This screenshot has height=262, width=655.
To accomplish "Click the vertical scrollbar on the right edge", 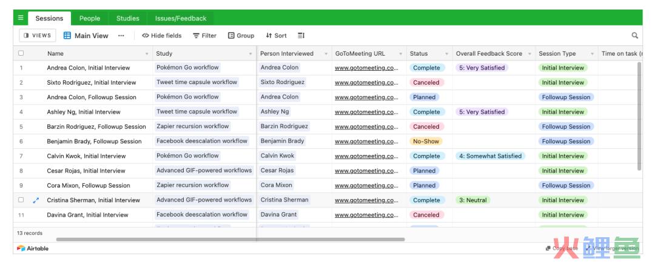I will [x=639, y=116].
